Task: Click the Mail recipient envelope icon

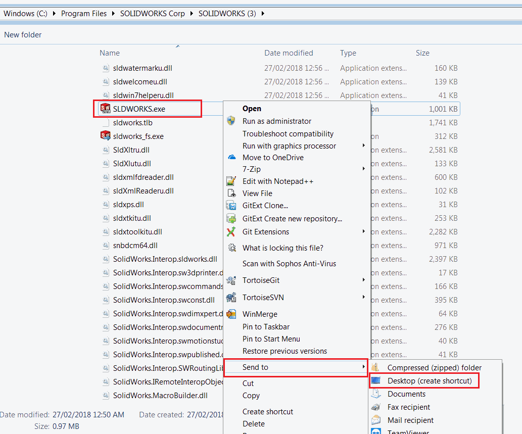Action: point(376,420)
